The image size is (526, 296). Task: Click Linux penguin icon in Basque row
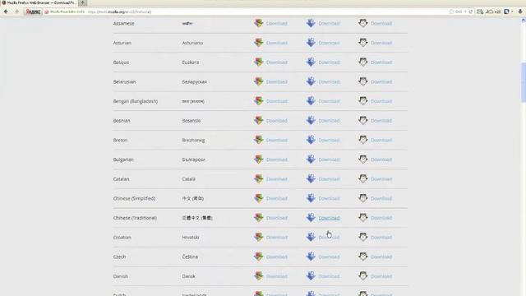(x=363, y=62)
